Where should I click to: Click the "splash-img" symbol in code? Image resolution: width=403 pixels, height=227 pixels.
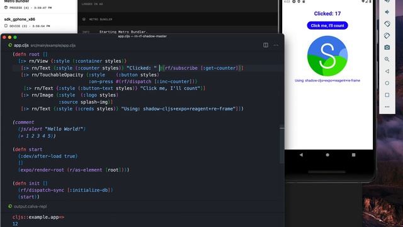[x=94, y=102]
